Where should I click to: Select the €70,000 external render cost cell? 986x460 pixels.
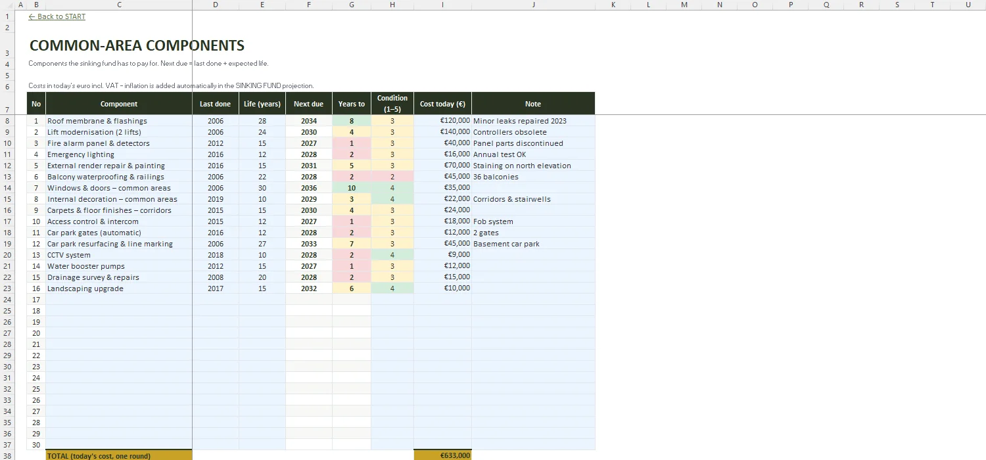click(442, 166)
